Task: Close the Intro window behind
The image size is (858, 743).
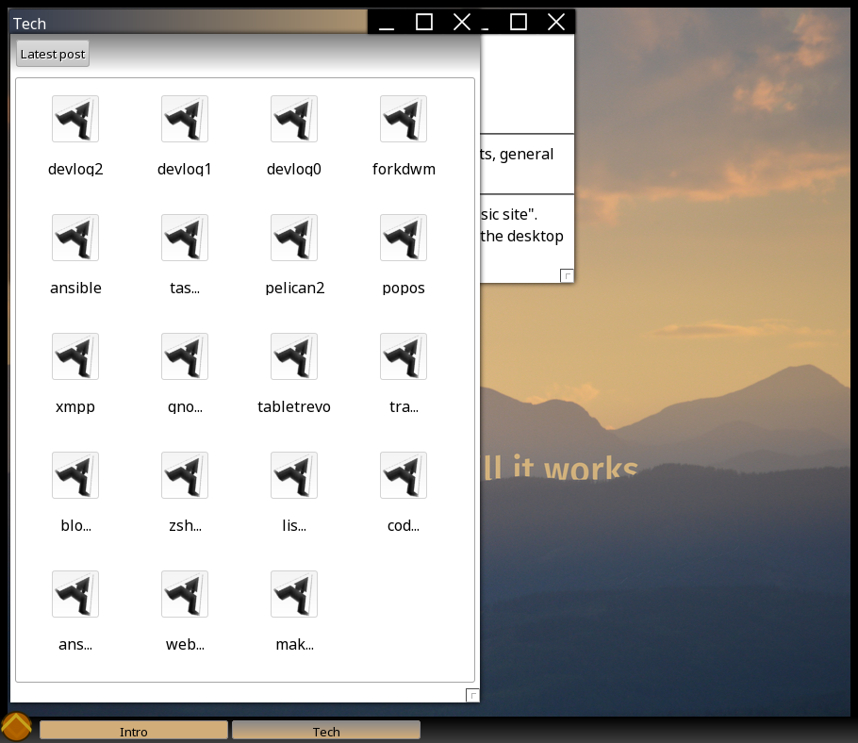Action: tap(556, 23)
